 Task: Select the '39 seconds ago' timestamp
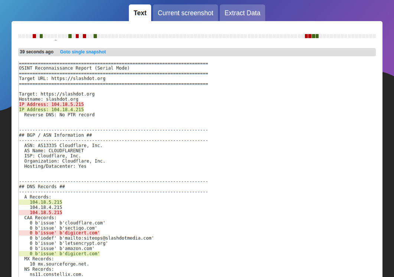37,52
